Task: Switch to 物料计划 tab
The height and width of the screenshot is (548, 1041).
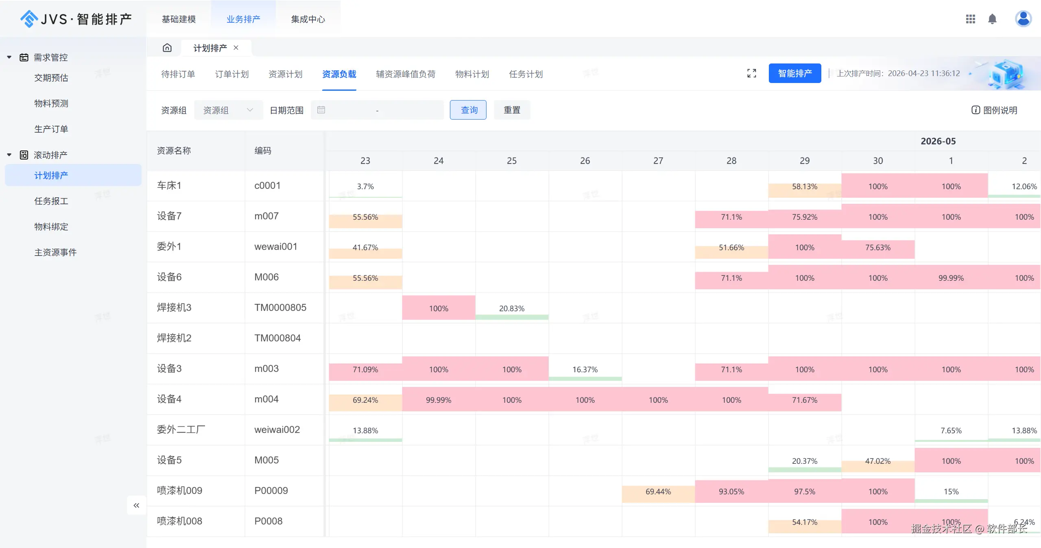Action: [x=472, y=74]
